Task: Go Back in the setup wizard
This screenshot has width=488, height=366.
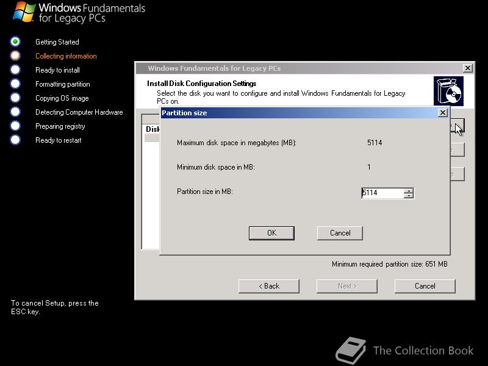Action: coord(269,286)
